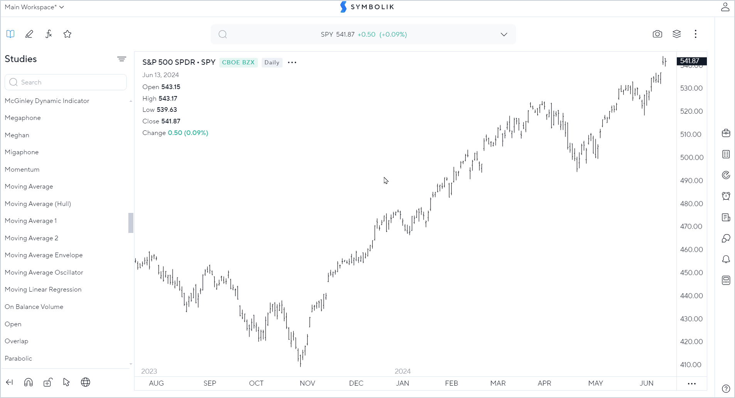Open the list sheet icon in right sidebar
This screenshot has width=735, height=398.
pos(726,154)
